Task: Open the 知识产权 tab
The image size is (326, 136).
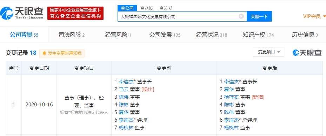Action: click(258, 35)
